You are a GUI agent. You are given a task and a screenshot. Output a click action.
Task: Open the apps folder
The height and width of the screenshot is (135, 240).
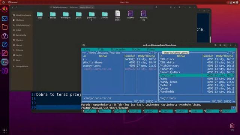40,15
